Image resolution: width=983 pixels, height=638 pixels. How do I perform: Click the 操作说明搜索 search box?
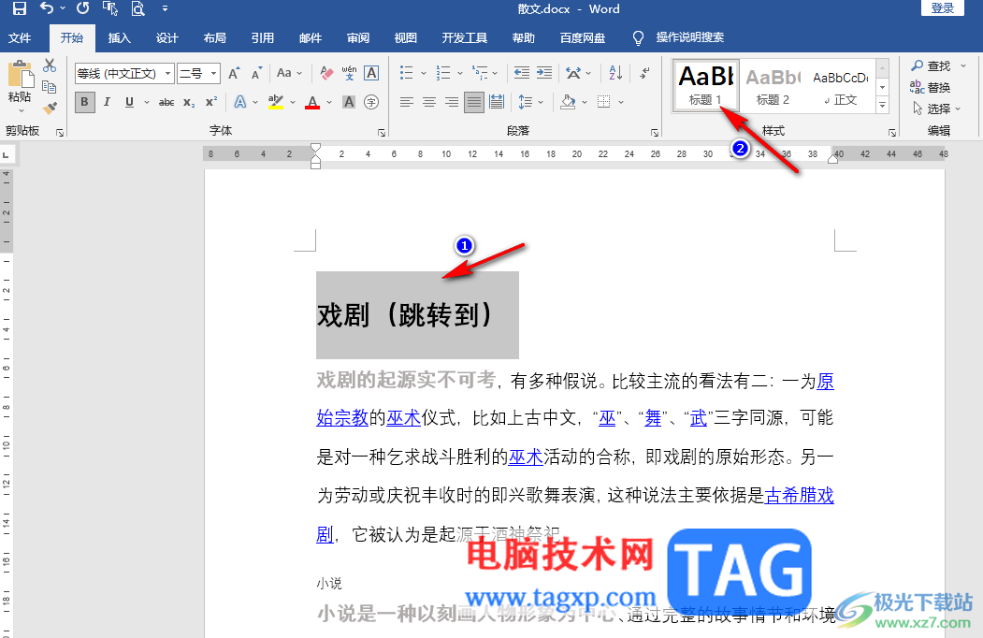tap(689, 37)
